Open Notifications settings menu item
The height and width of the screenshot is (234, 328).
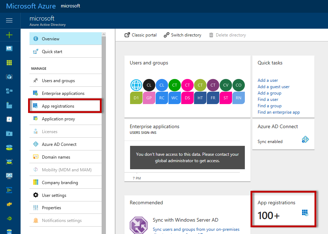65,221
